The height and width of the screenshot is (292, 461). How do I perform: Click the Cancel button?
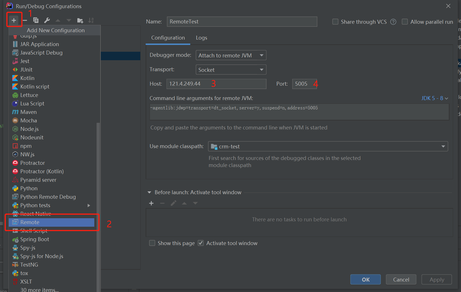click(401, 280)
